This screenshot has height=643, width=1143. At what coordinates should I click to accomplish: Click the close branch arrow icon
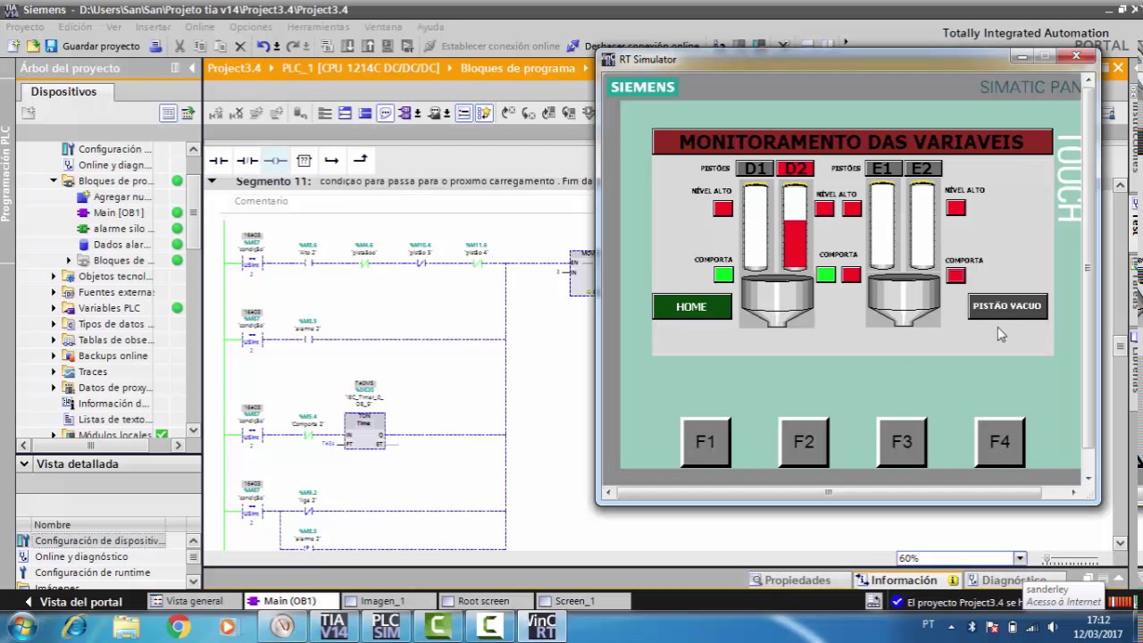coord(360,160)
